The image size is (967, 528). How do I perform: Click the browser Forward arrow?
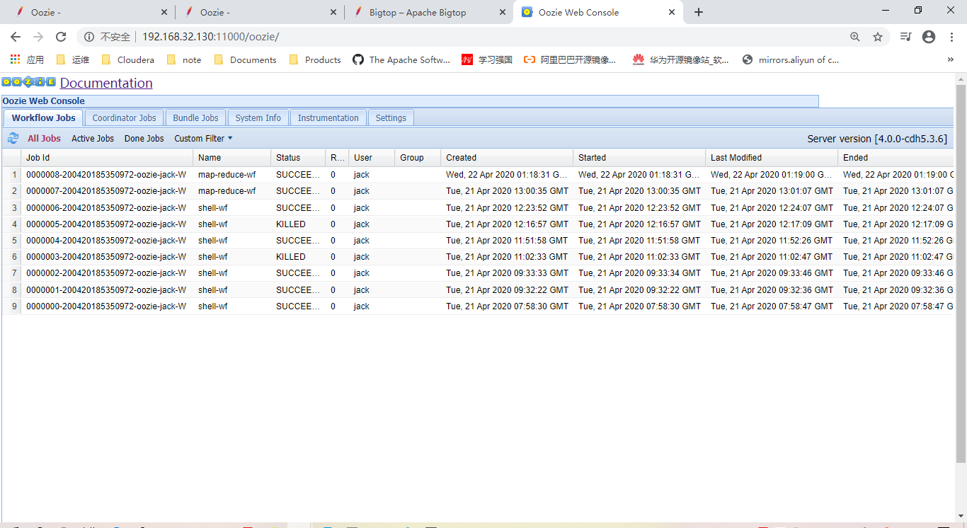coord(38,37)
